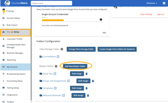This screenshot has width=168, height=103.
Task: Click Add New Master Folder button
Action: 75,66
